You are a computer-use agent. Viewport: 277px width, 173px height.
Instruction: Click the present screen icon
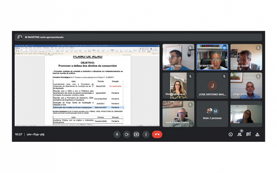(136, 135)
